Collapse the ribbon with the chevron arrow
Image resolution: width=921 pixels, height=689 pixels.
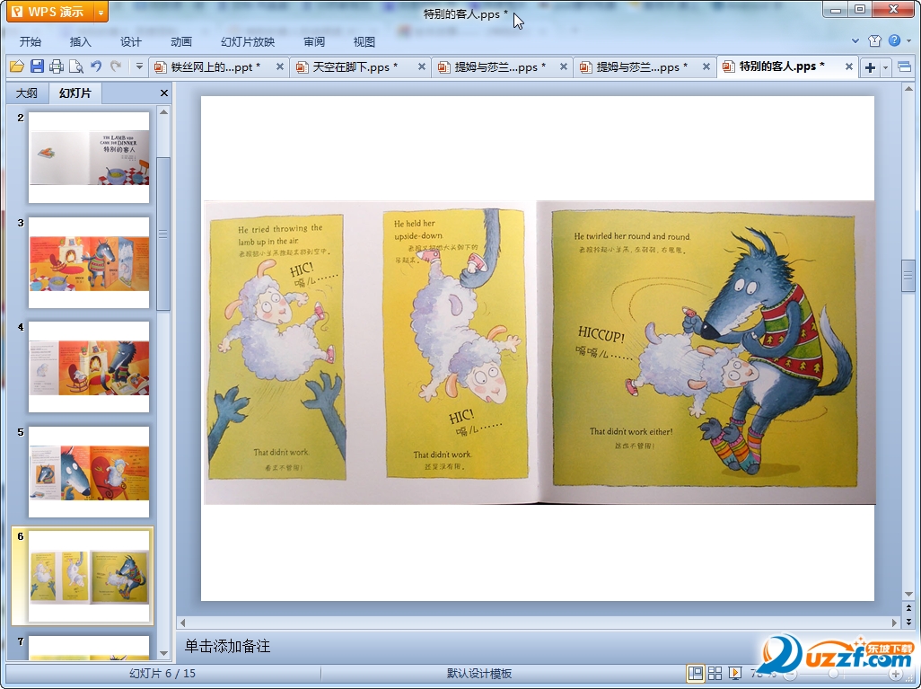click(855, 41)
